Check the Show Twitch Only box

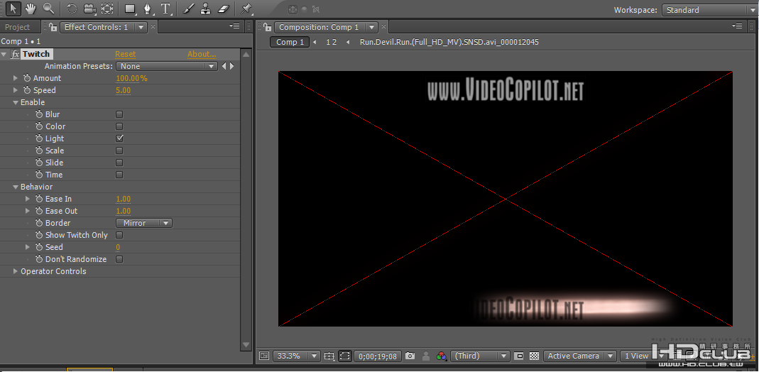click(x=119, y=235)
